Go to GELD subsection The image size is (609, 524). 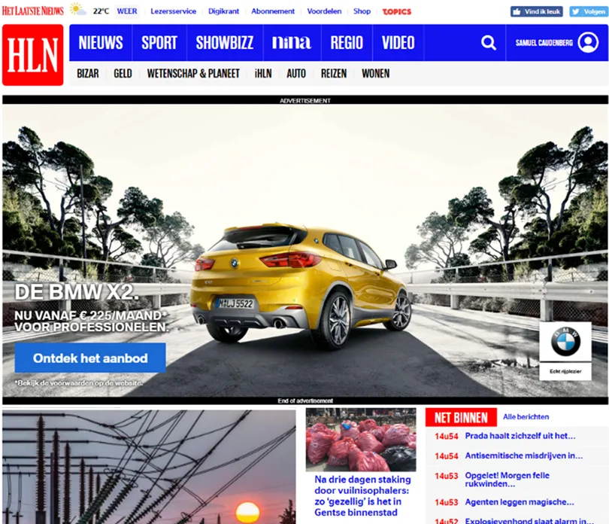[x=123, y=74]
